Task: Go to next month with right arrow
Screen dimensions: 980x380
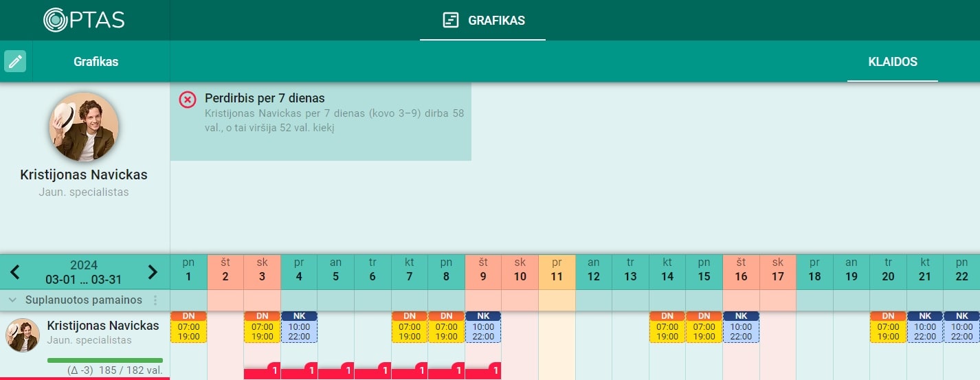Action: click(x=153, y=272)
